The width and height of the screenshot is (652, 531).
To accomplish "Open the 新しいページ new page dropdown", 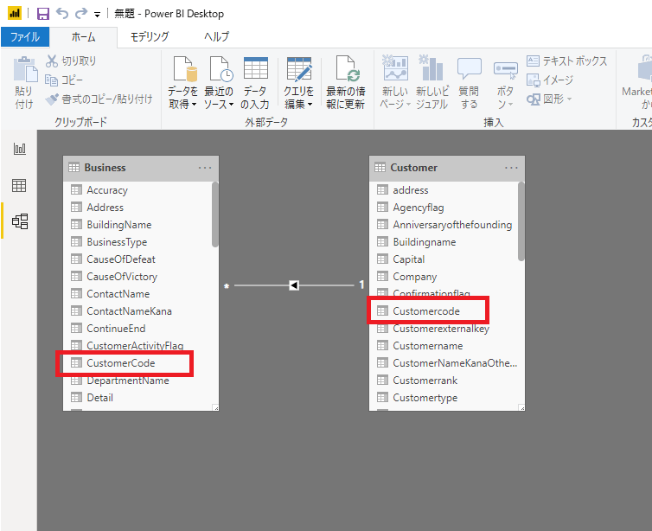I will click(395, 83).
